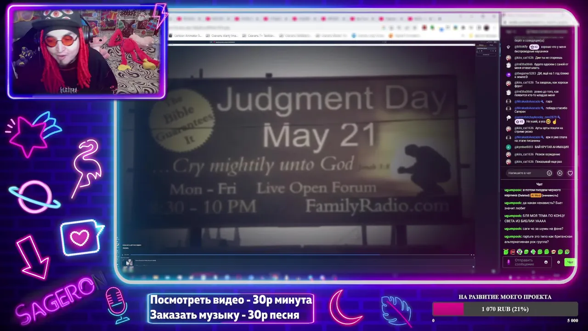Viewport: 588px width, 331px height.
Task: Open the @kymber8093 username
Action: (524, 147)
